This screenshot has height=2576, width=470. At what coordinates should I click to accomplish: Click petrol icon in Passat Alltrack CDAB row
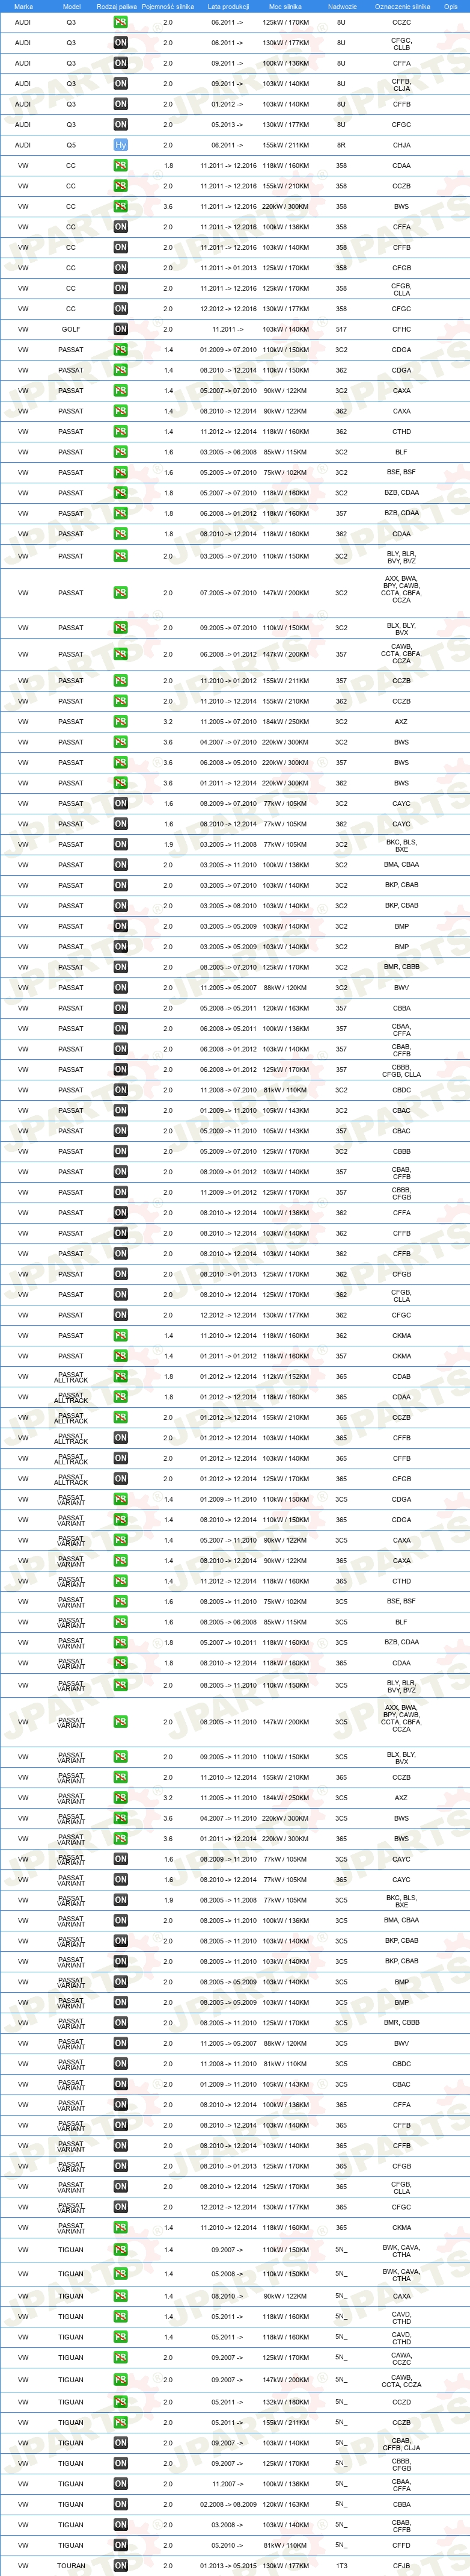click(121, 1377)
